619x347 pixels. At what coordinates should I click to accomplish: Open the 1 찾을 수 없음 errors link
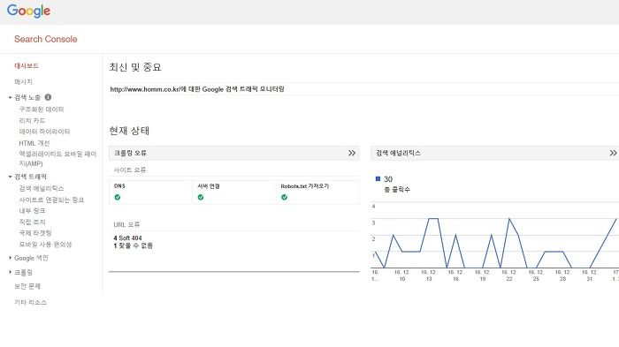point(133,245)
